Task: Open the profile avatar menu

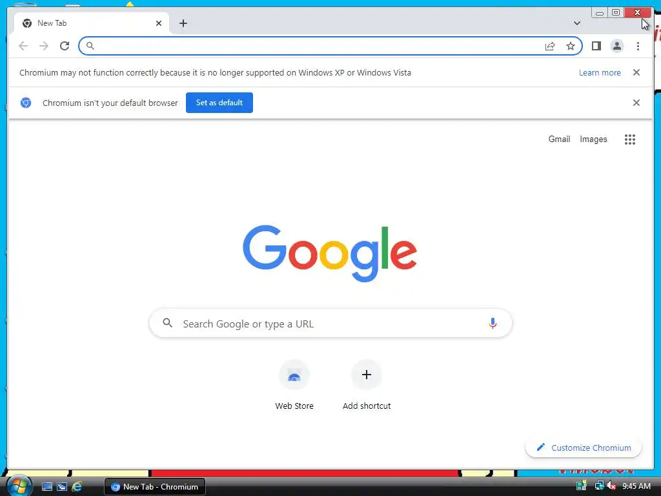Action: [616, 46]
